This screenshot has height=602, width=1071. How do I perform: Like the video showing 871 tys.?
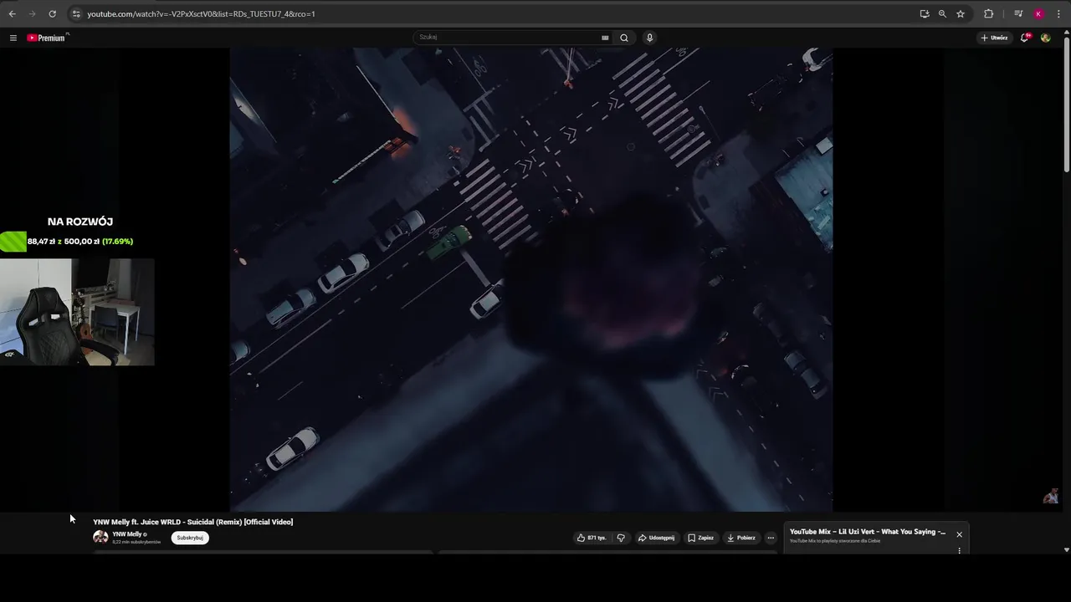tap(592, 538)
